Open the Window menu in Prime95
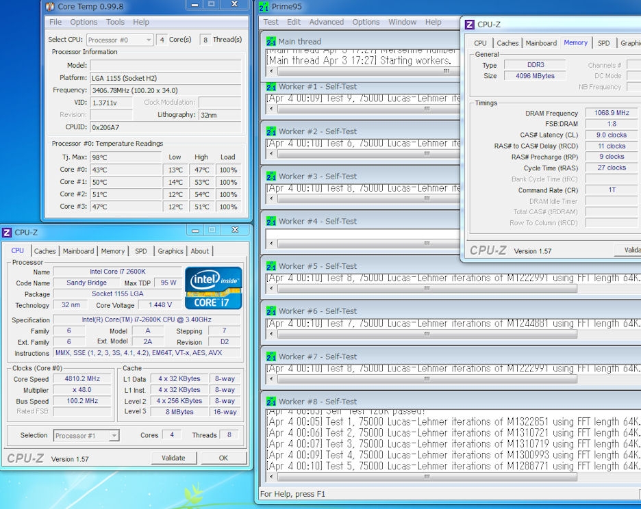This screenshot has width=641, height=509. tap(402, 22)
